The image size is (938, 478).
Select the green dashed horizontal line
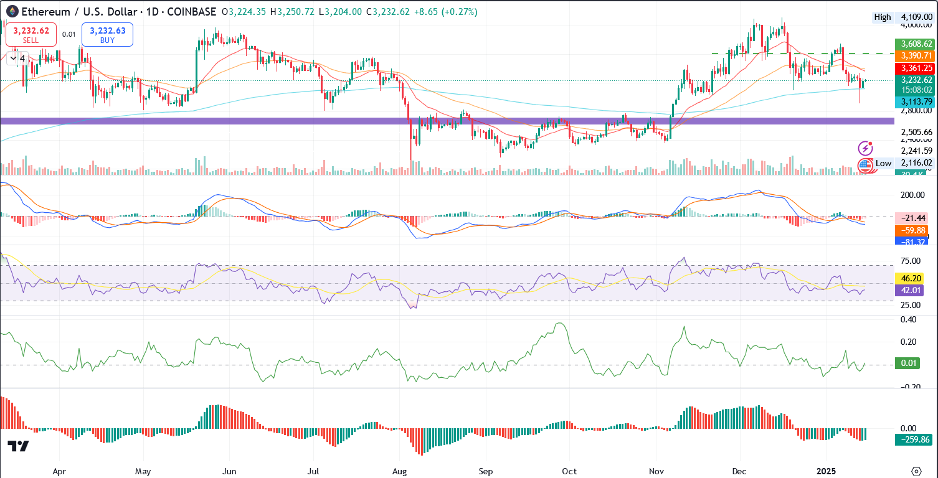point(803,54)
